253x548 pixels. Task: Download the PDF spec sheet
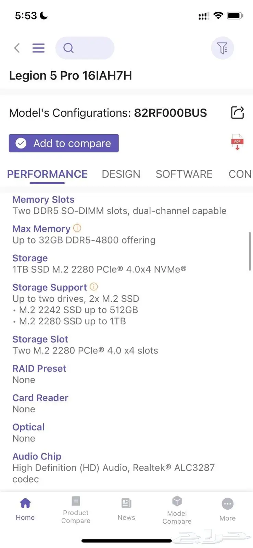coord(237,142)
